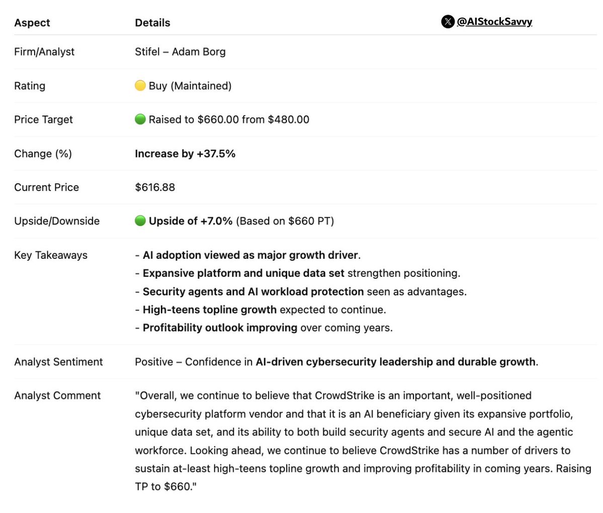Viewport: 603px width, 513px height.
Task: Click the Increase by +37.5% value
Action: click(185, 153)
